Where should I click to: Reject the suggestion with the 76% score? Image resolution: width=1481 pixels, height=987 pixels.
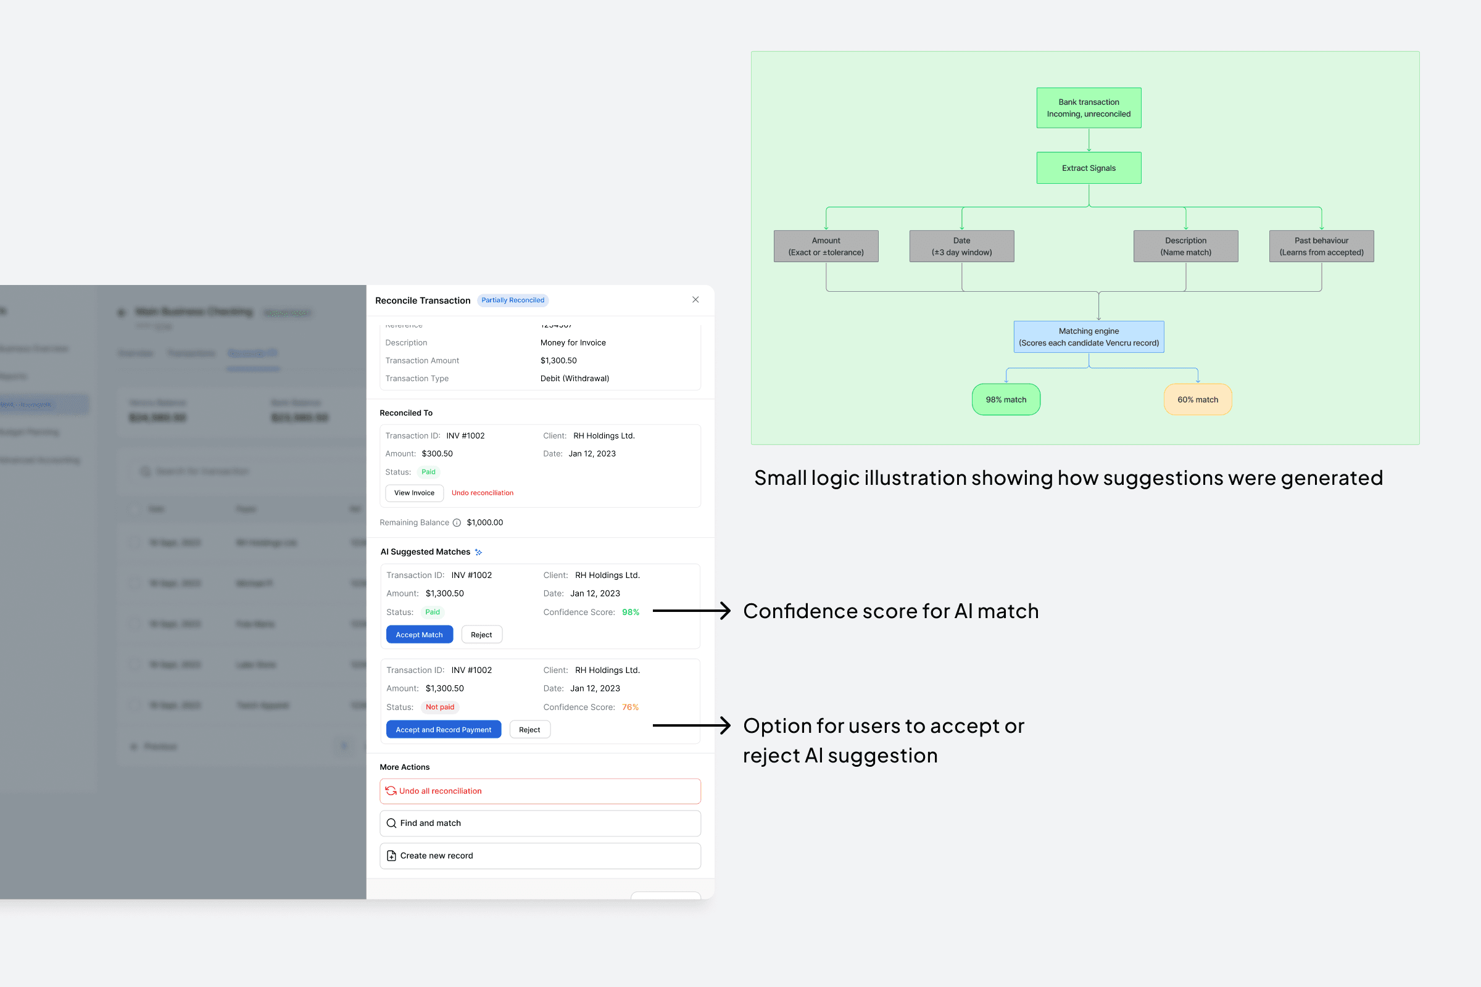(529, 730)
